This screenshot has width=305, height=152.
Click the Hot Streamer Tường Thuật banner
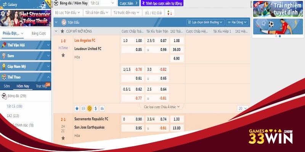pos(26,18)
